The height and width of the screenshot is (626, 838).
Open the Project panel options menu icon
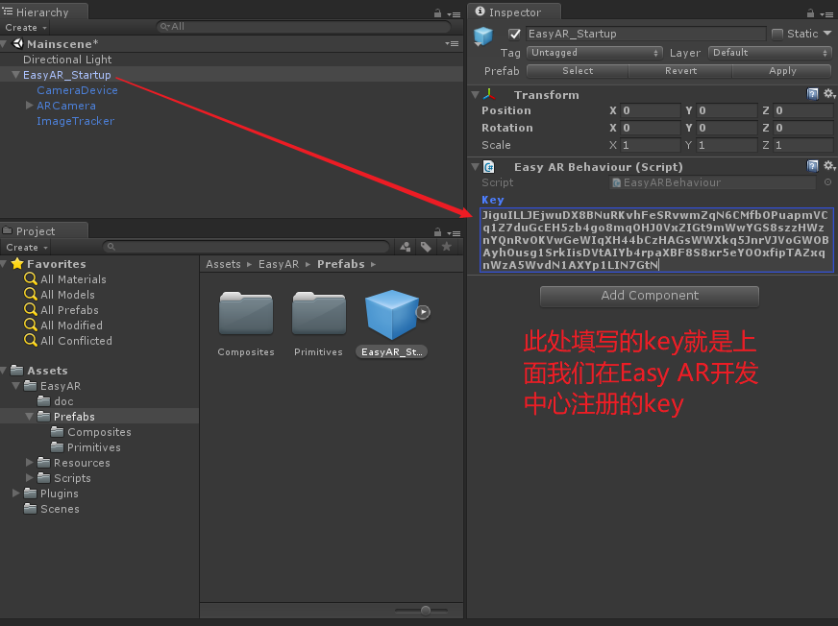[x=454, y=233]
